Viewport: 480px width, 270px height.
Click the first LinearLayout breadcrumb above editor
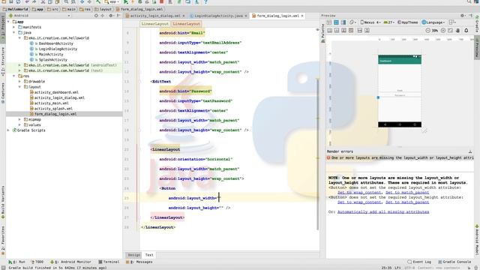click(x=155, y=24)
